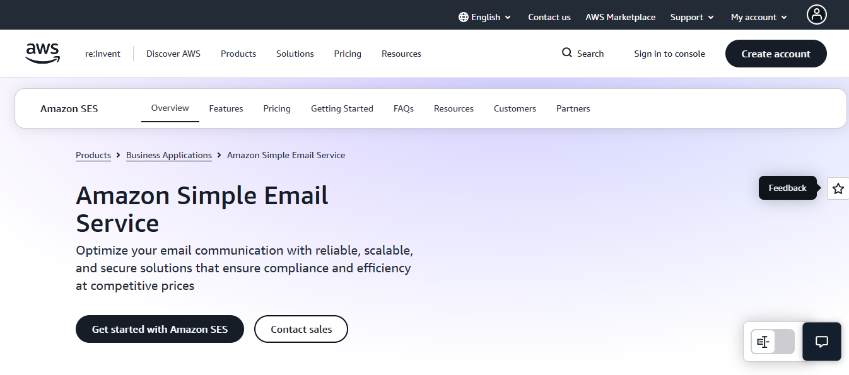849x375 pixels.
Task: Click the Feedback tooltip label
Action: (788, 188)
